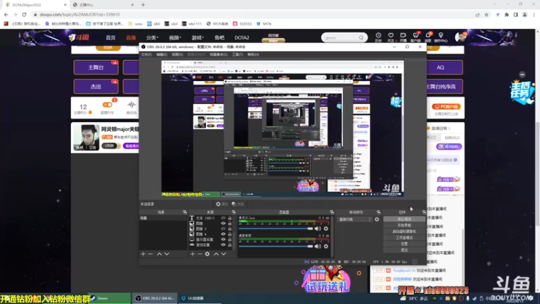
Task: Open Chrome extensions puzzle icon
Action: click(x=507, y=14)
